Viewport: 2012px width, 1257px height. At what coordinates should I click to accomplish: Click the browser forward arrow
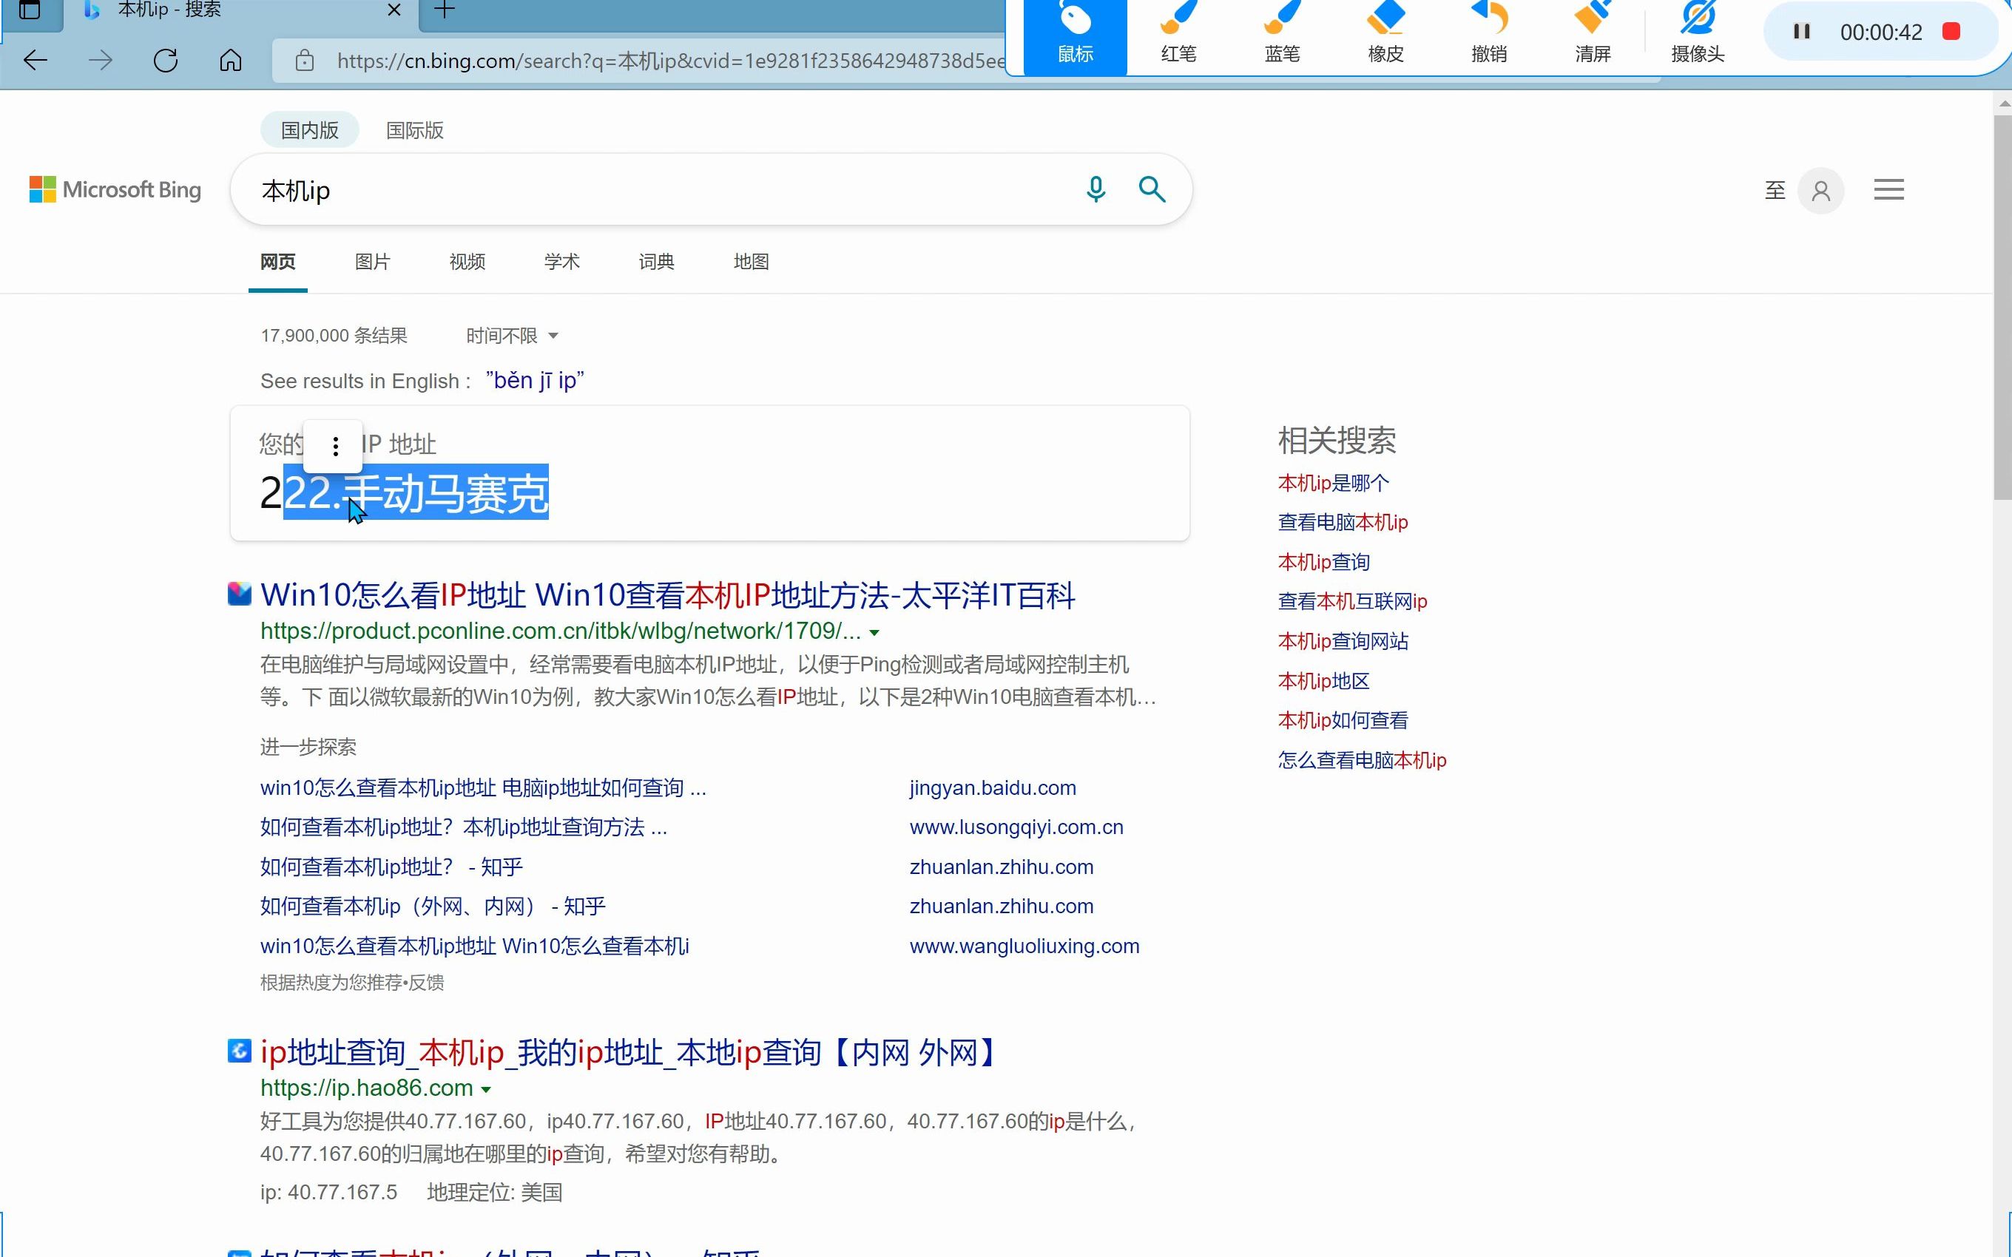click(x=100, y=60)
